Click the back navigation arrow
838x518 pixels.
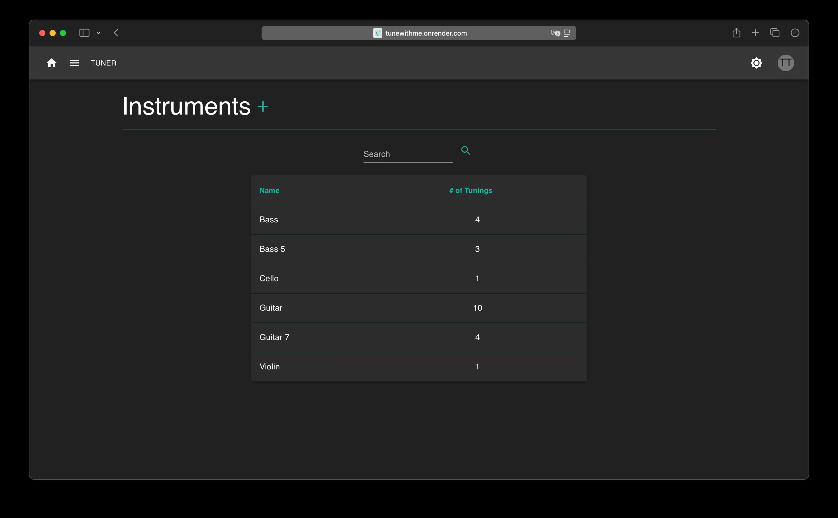pos(116,33)
